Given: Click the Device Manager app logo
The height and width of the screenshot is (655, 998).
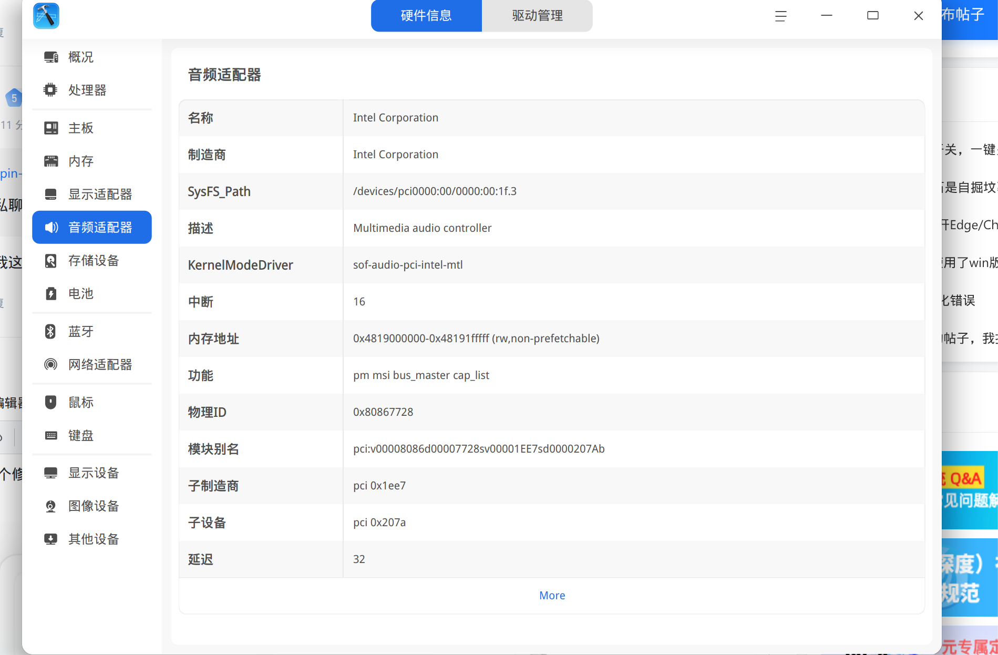Looking at the screenshot, I should pyautogui.click(x=46, y=16).
